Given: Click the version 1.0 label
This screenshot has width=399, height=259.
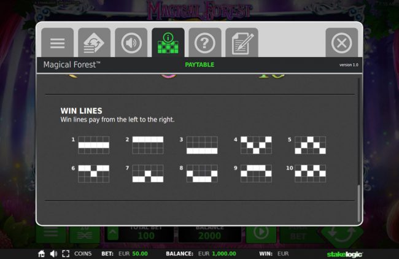Looking at the screenshot, I should [x=349, y=65].
